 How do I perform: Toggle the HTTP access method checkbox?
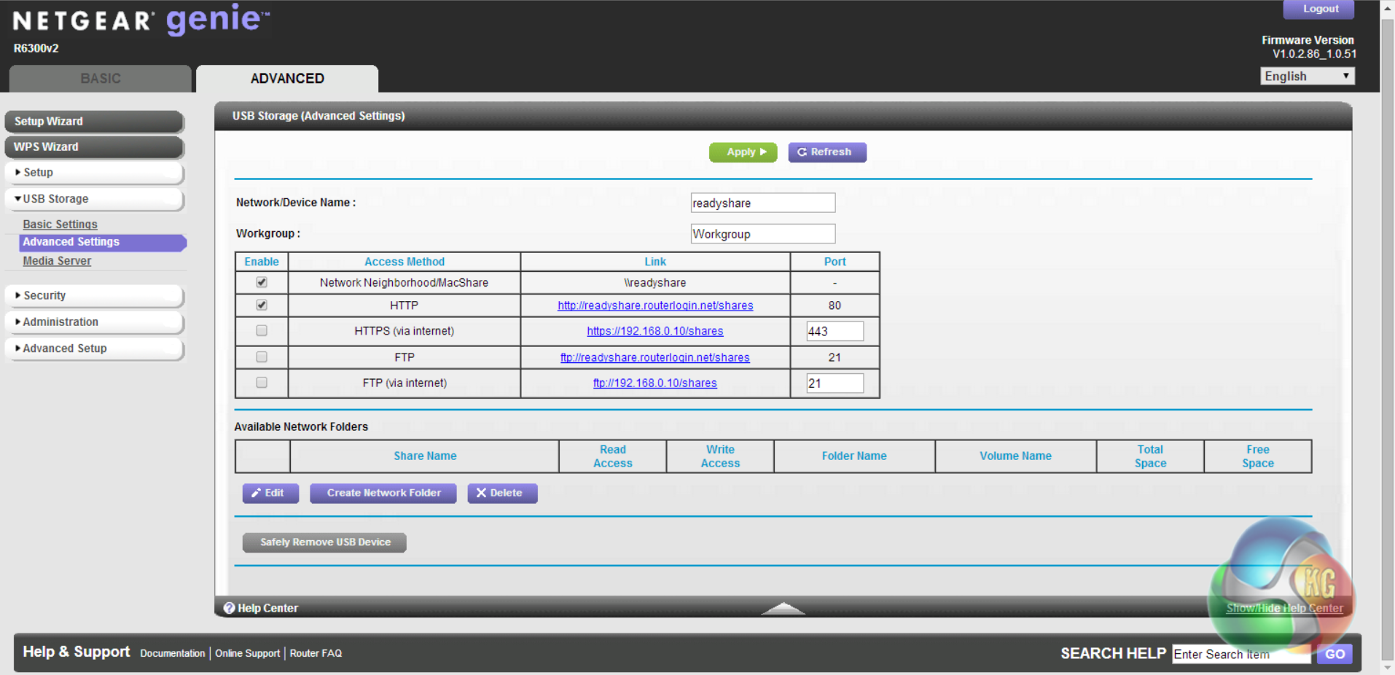tap(262, 305)
